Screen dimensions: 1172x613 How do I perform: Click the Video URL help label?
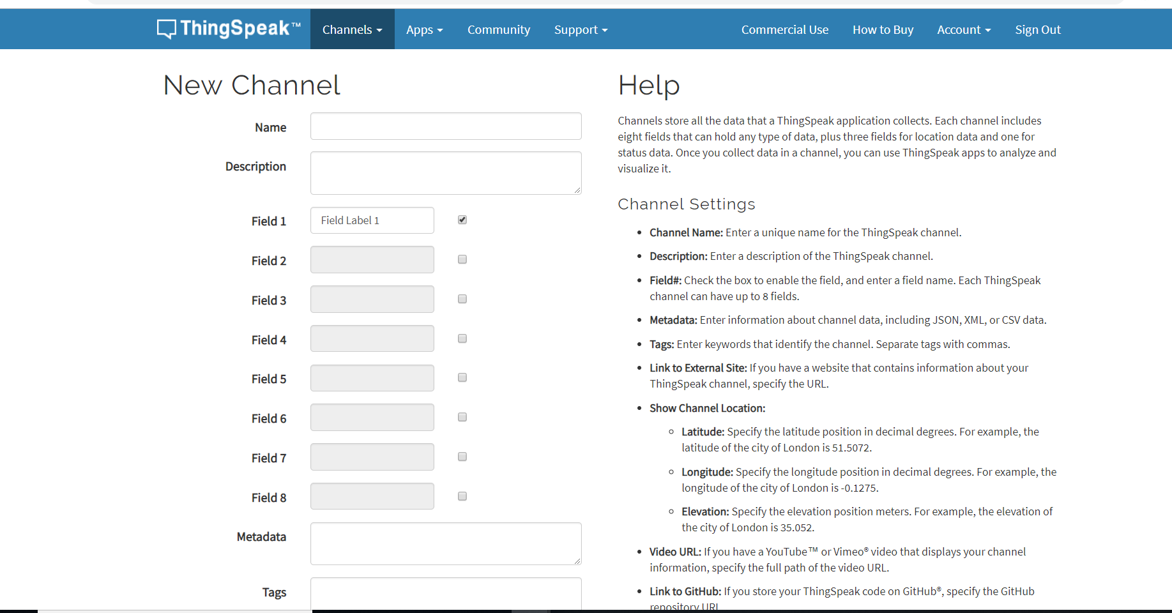(x=675, y=552)
